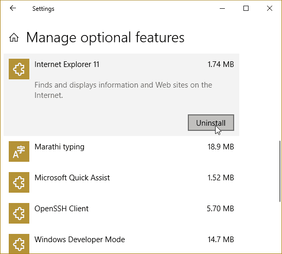The image size is (282, 254).
Task: Click the Windows Developer Mode puzzle icon
Action: pyautogui.click(x=19, y=244)
